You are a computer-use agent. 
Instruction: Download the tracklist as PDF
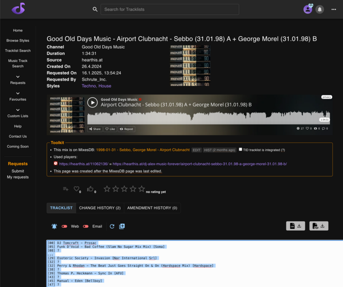click(x=319, y=226)
